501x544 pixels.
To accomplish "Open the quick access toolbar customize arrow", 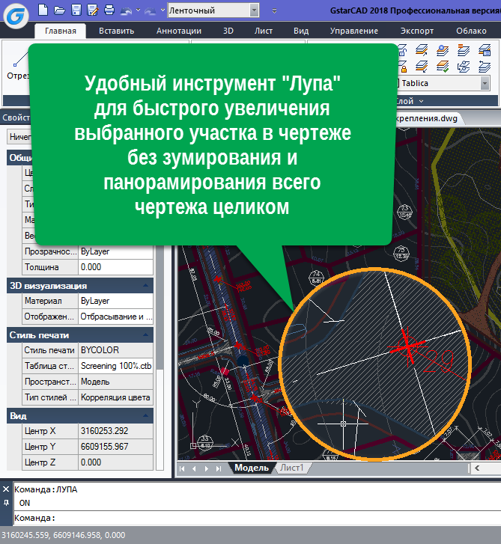I will (274, 10).
